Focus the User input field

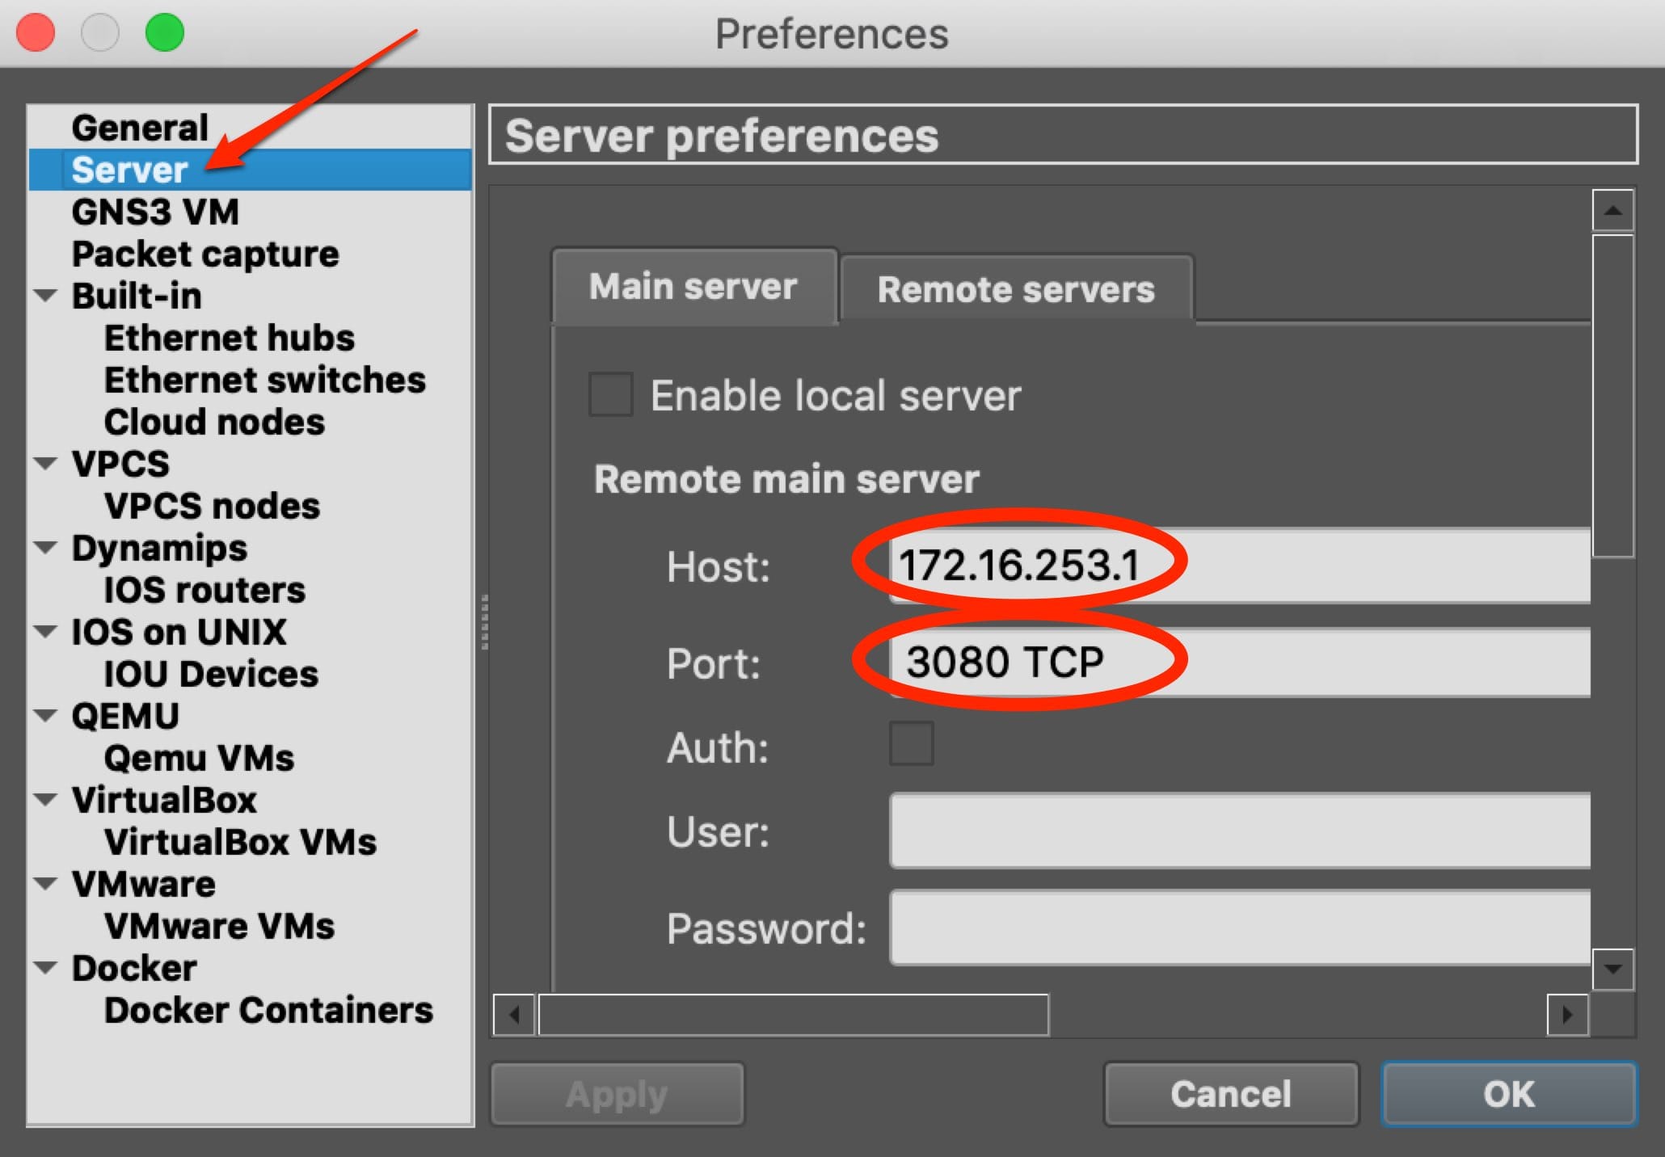click(1240, 831)
